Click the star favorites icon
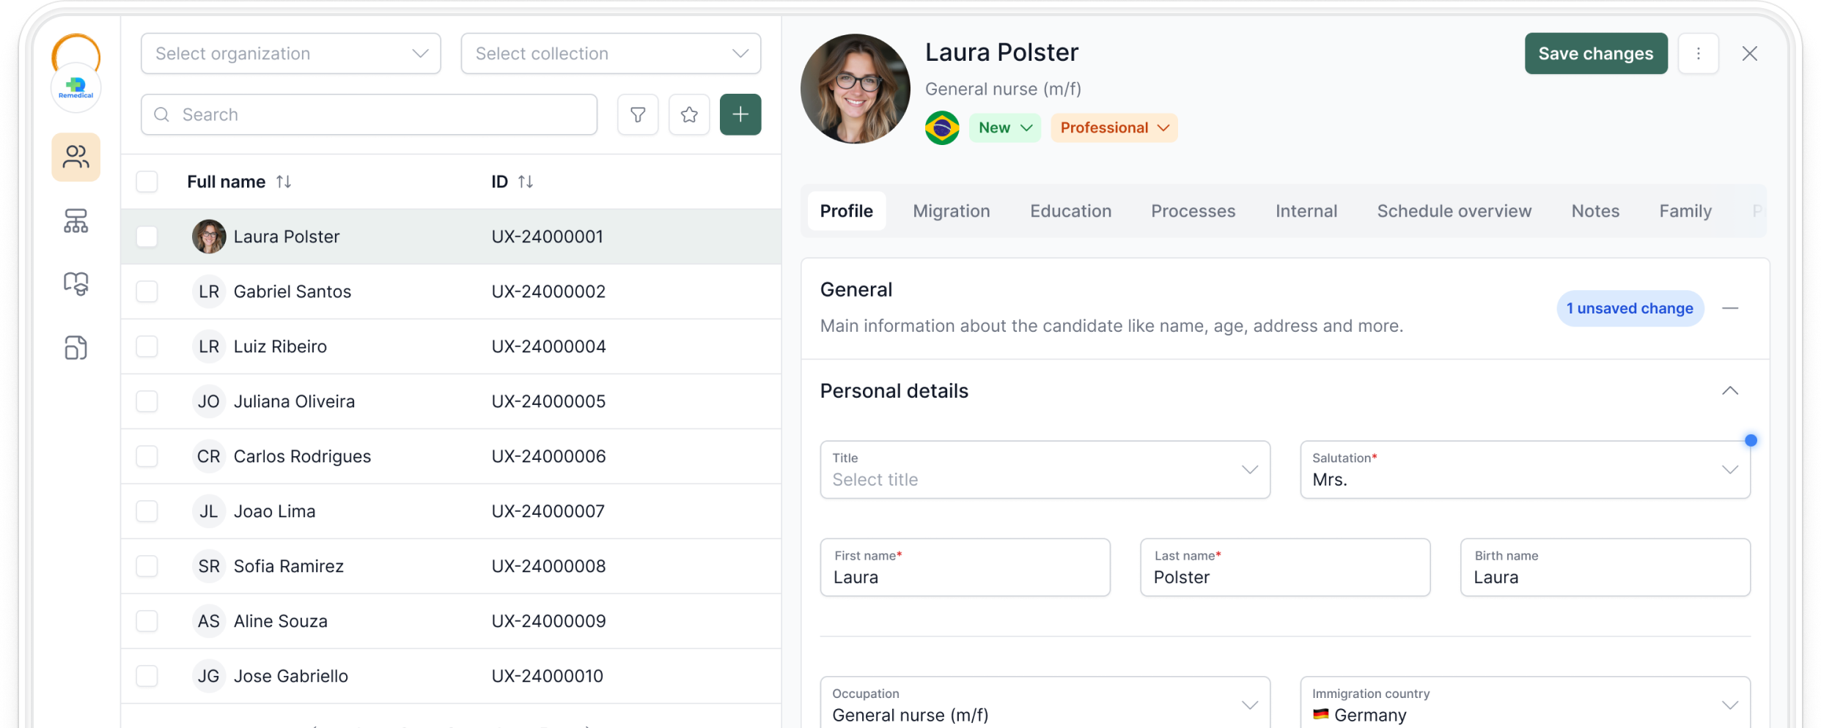Screen dimensions: 1821x728 689,114
